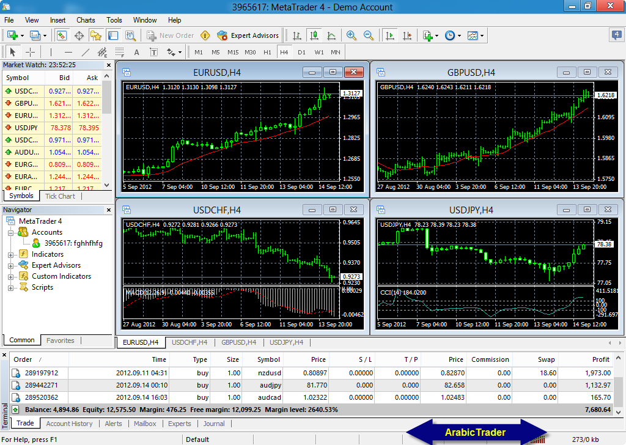Click the New Order button
626x445 pixels.
(x=171, y=35)
